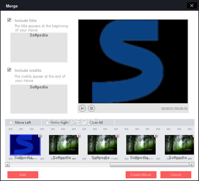Viewport: 199px width, 181px height.
Task: Click the Add button
Action: pos(23,175)
